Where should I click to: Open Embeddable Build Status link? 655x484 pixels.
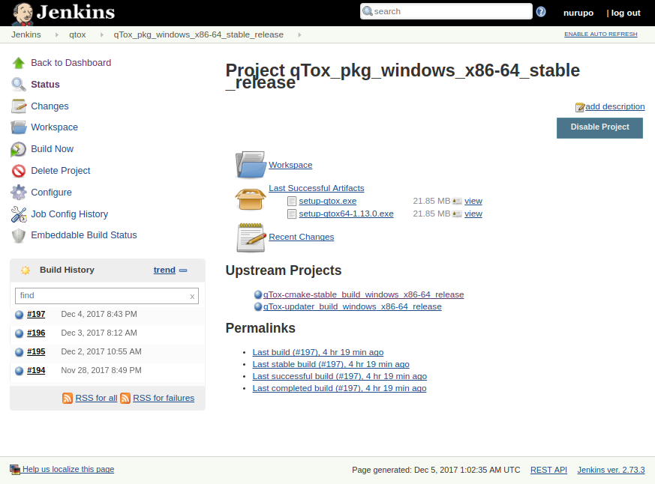click(x=84, y=235)
